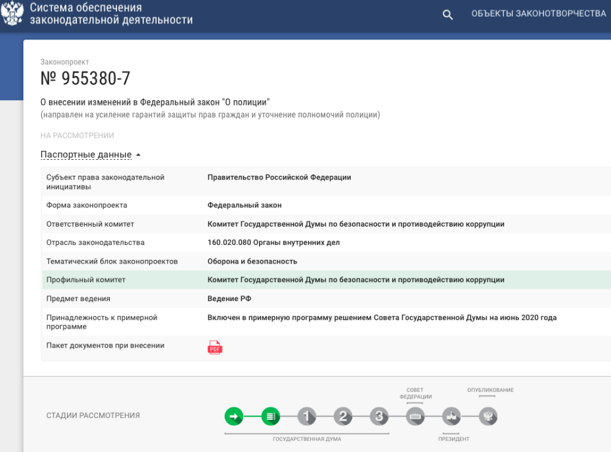
Task: Collapse the Паспортные данные section
Action: click(86, 154)
